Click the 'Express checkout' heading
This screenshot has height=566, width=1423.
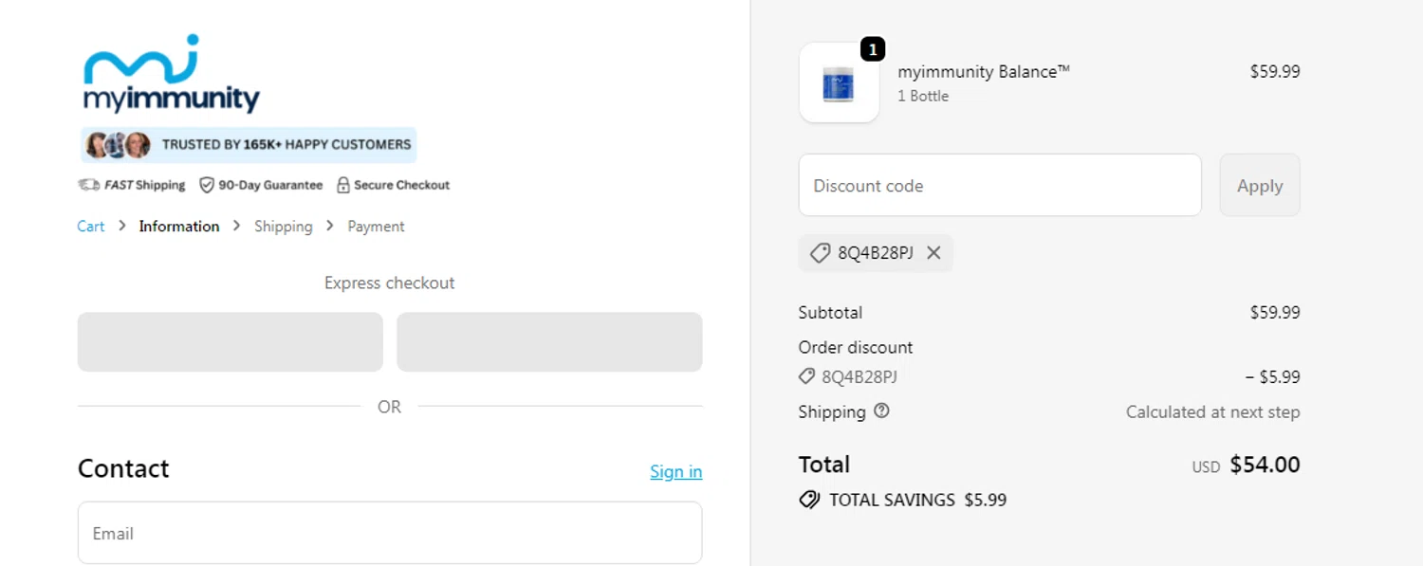390,283
